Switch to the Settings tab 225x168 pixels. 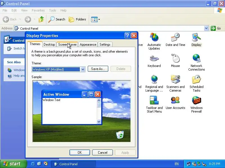click(105, 45)
